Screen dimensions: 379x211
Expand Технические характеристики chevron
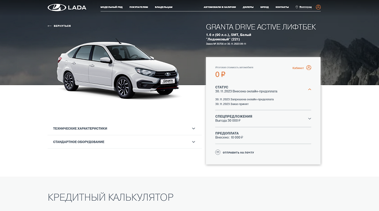point(193,128)
